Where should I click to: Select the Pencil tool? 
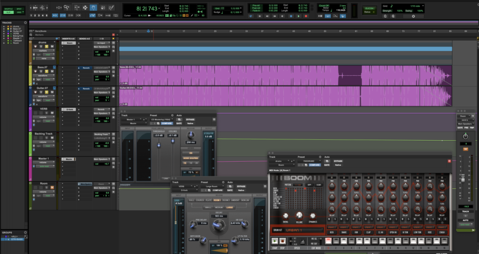pos(111,7)
